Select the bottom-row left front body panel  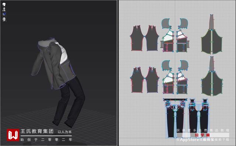[x=168, y=83]
